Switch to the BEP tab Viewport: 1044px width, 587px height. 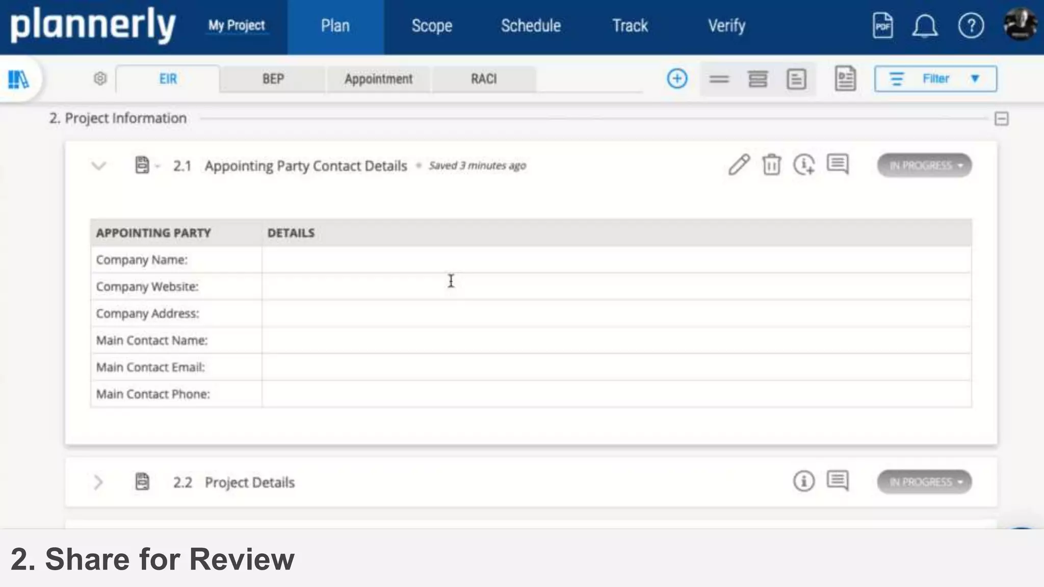(x=273, y=79)
